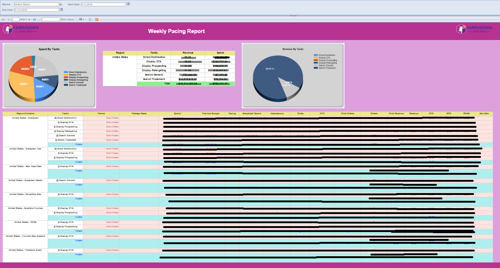Click Display OTA swatch in Revenue legend
This screenshot has width=500, height=268.
316,58
